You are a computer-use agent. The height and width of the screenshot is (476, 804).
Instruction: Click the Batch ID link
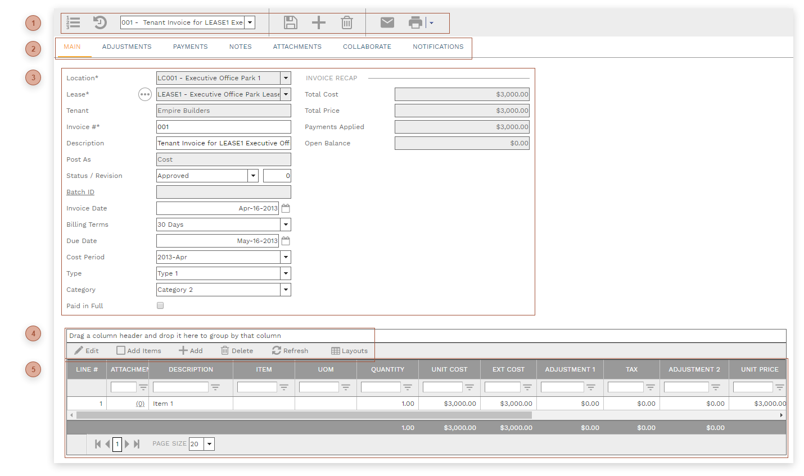point(80,191)
